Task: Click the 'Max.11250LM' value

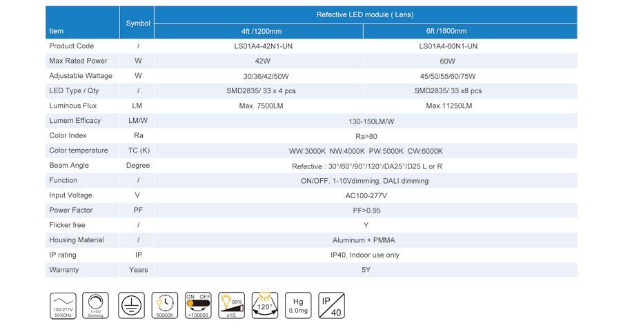Action: pos(449,106)
